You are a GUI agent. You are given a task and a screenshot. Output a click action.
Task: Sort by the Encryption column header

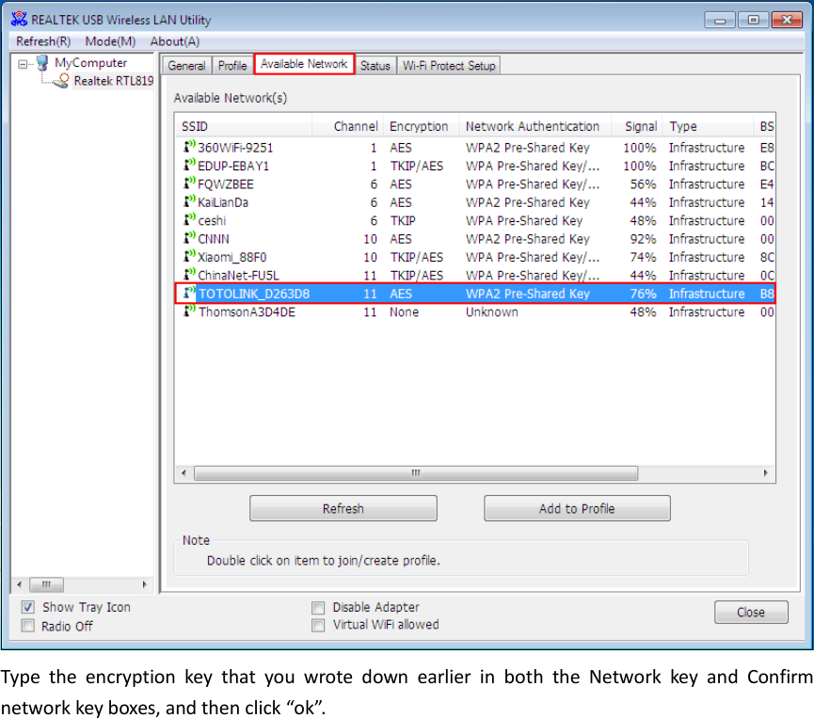421,126
